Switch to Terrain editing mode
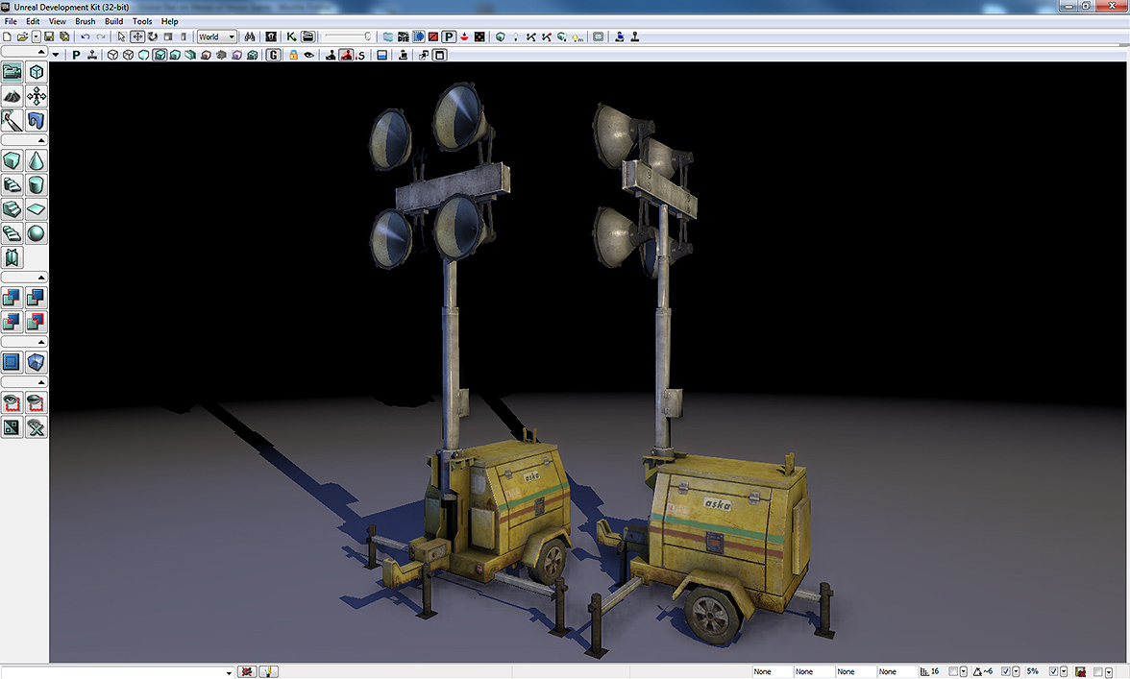1130x679 pixels. (12, 96)
